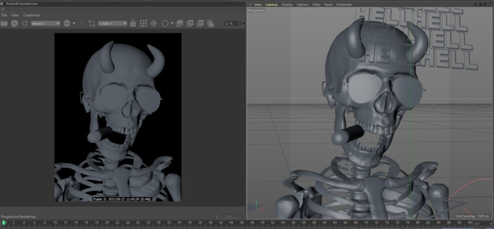The image size is (494, 229).
Task: Open the < Auto > camera dropdown
Action: (x=113, y=23)
